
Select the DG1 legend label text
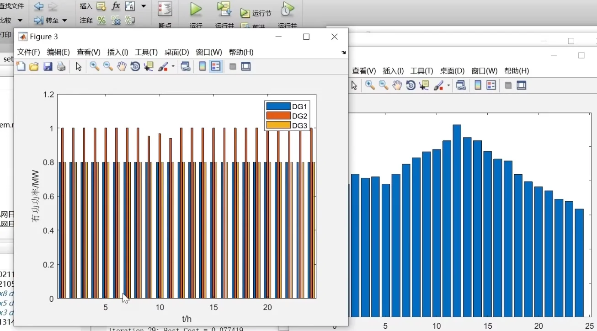300,106
